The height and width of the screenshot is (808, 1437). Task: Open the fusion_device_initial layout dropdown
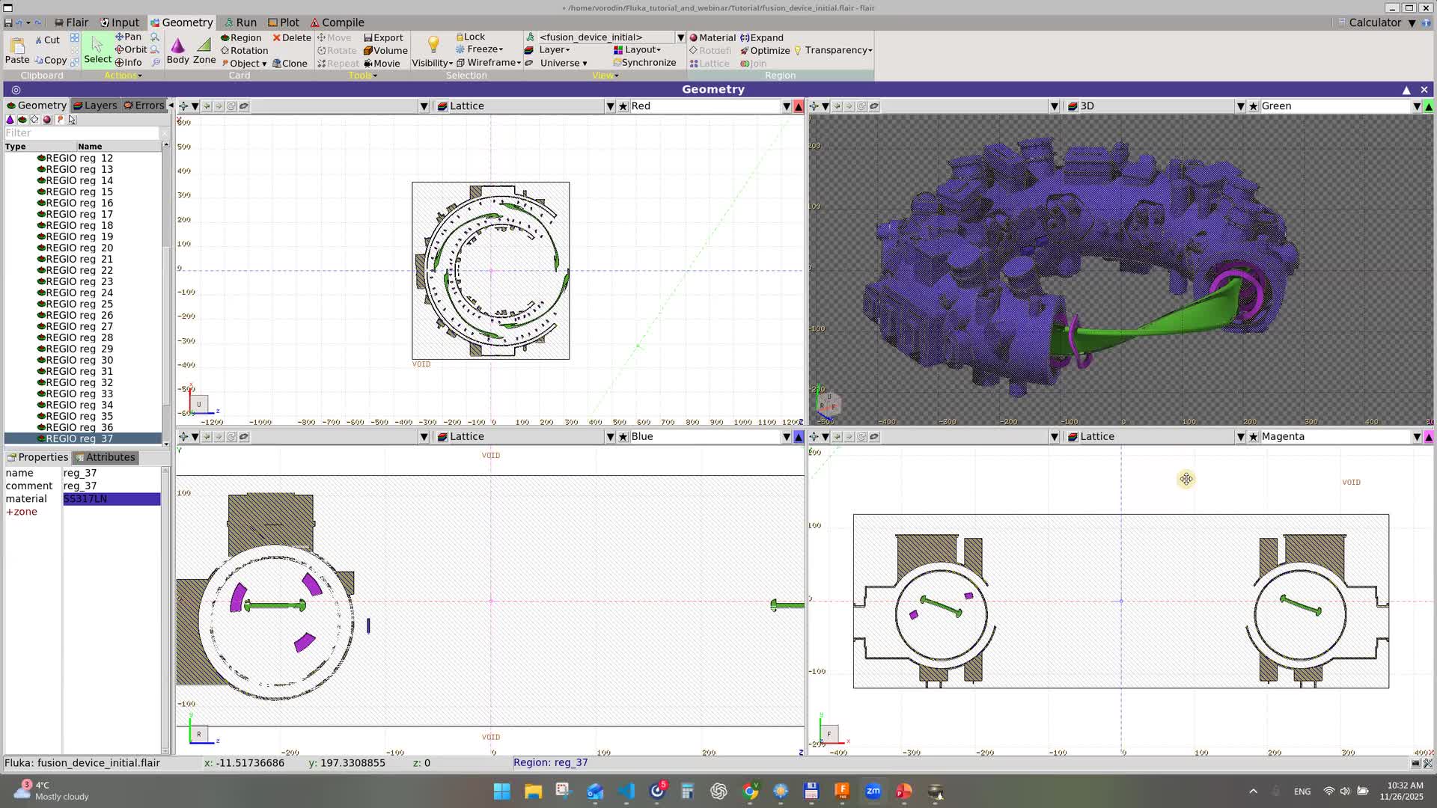[x=680, y=37]
